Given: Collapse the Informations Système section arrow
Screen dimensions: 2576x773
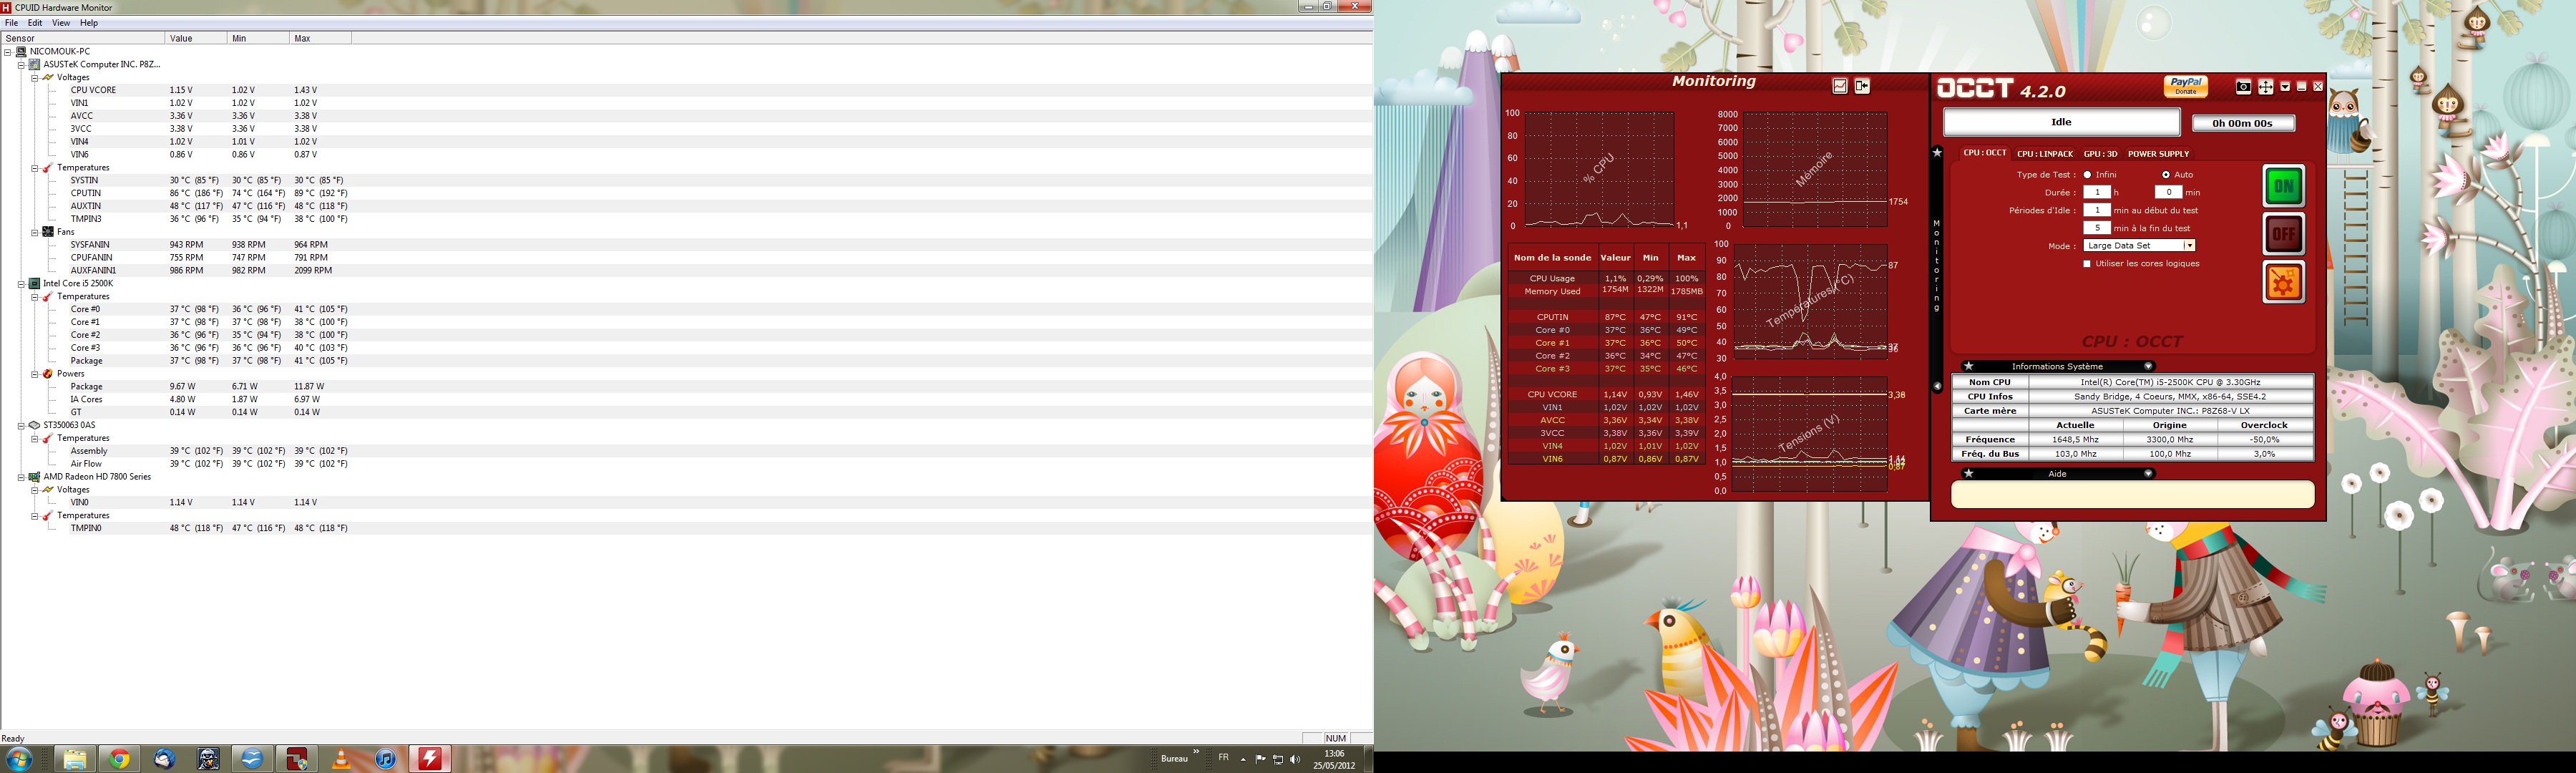Looking at the screenshot, I should [x=2147, y=367].
